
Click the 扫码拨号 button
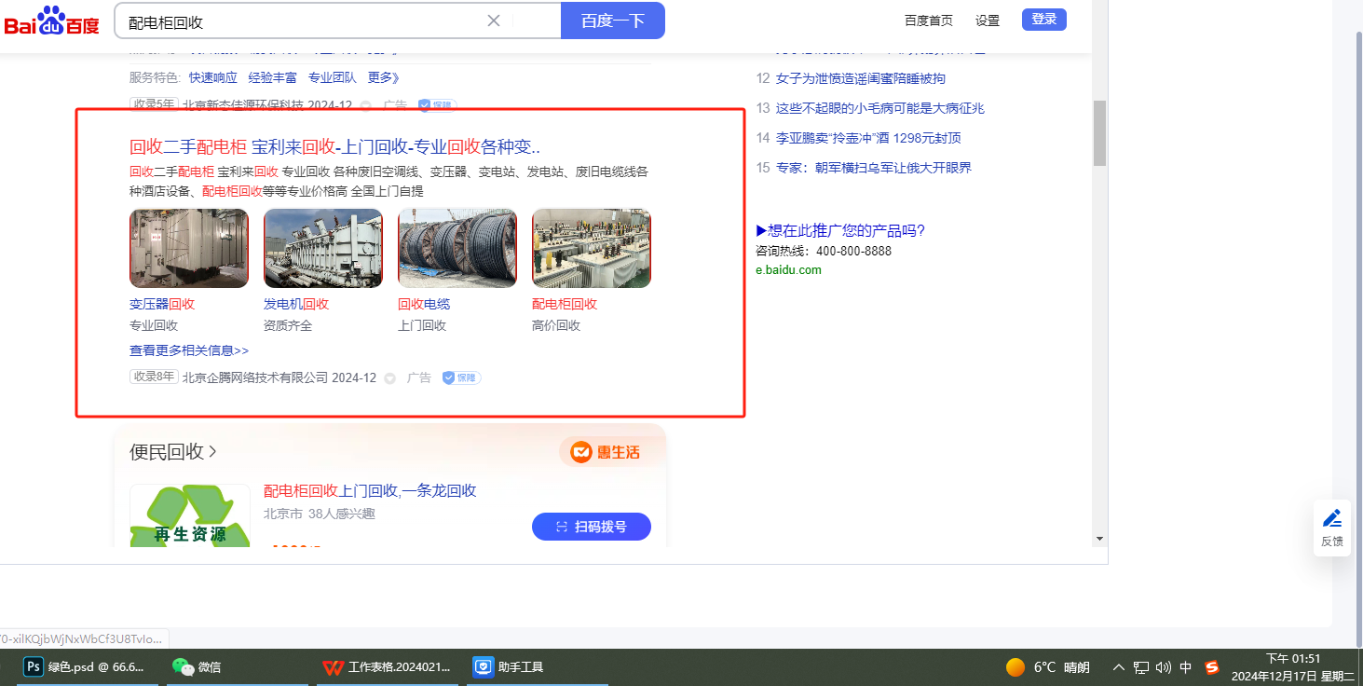coord(591,527)
